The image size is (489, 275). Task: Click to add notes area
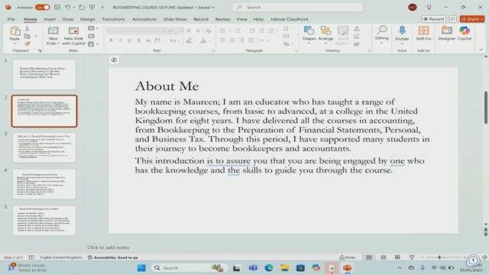point(108,247)
